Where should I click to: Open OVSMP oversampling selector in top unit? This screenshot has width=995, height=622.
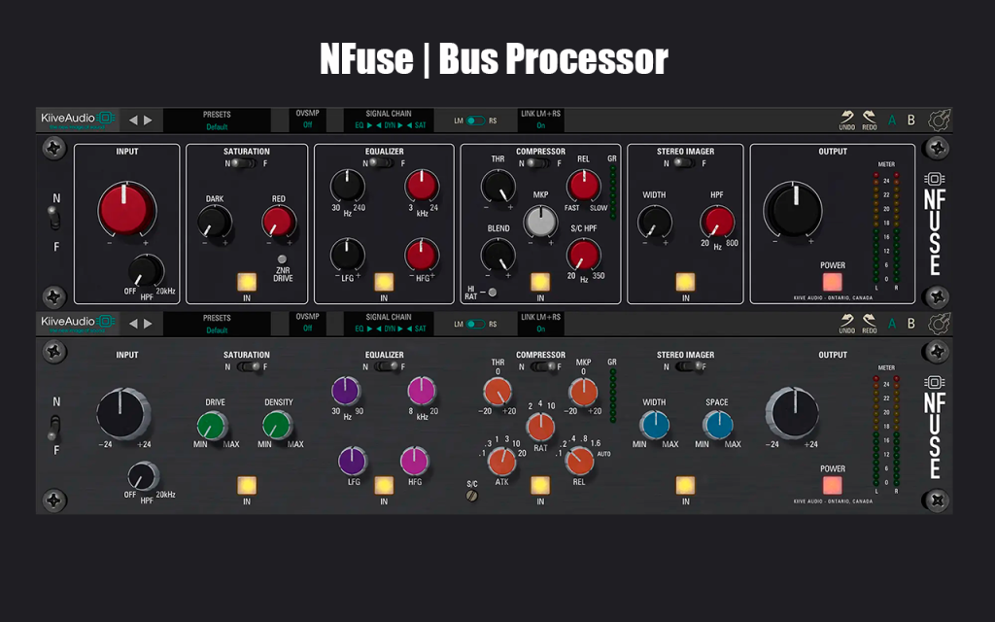[x=308, y=120]
